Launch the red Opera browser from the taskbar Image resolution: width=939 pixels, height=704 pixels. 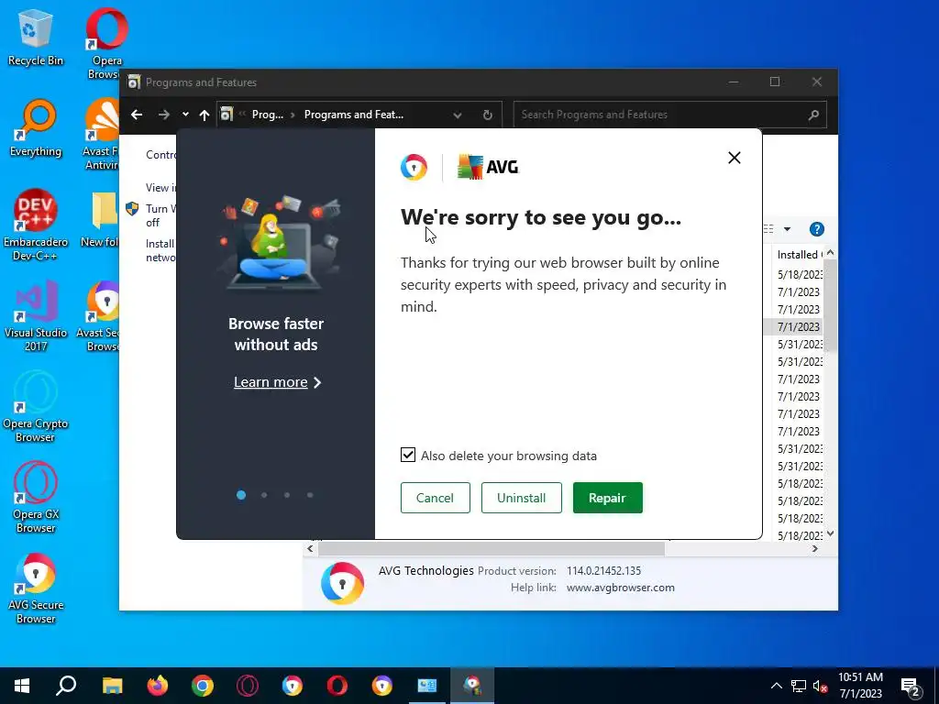coord(337,686)
